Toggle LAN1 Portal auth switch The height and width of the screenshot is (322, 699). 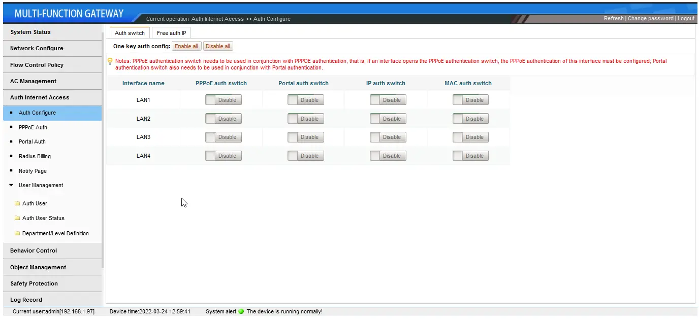tap(306, 100)
